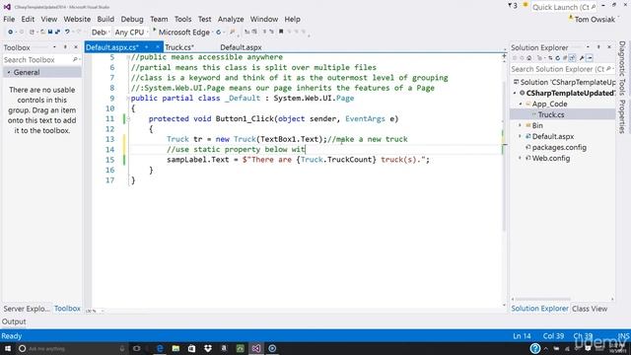This screenshot has width=631, height=355.
Task: Click the Navigate Backward toolbar icon
Action: [x=11, y=32]
